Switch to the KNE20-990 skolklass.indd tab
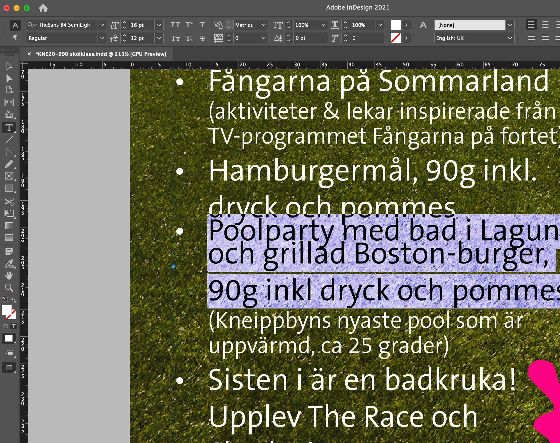The height and width of the screenshot is (443, 560). 101,54
